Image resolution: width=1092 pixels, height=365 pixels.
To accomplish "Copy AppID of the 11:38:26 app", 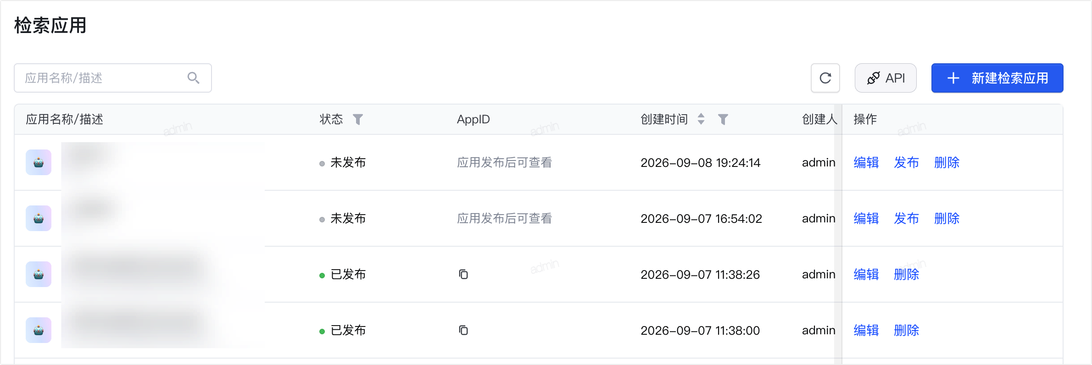I will pyautogui.click(x=463, y=274).
